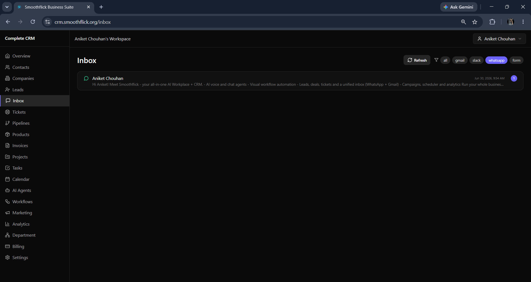Filter inbox by slack
The width and height of the screenshot is (531, 282).
pyautogui.click(x=477, y=60)
